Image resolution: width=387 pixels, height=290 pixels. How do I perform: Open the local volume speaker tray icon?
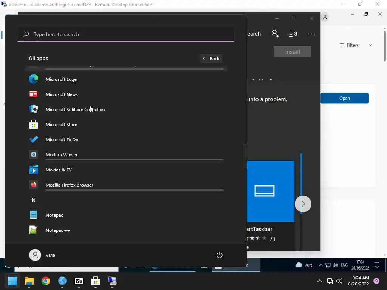point(339,281)
